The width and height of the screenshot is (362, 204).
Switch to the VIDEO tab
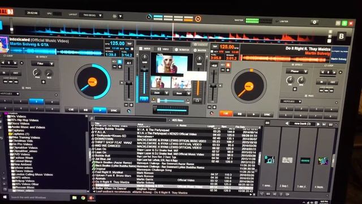[x=163, y=49]
